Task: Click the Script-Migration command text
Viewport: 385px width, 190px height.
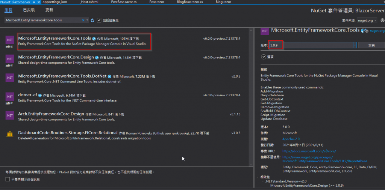Action: coord(273,115)
